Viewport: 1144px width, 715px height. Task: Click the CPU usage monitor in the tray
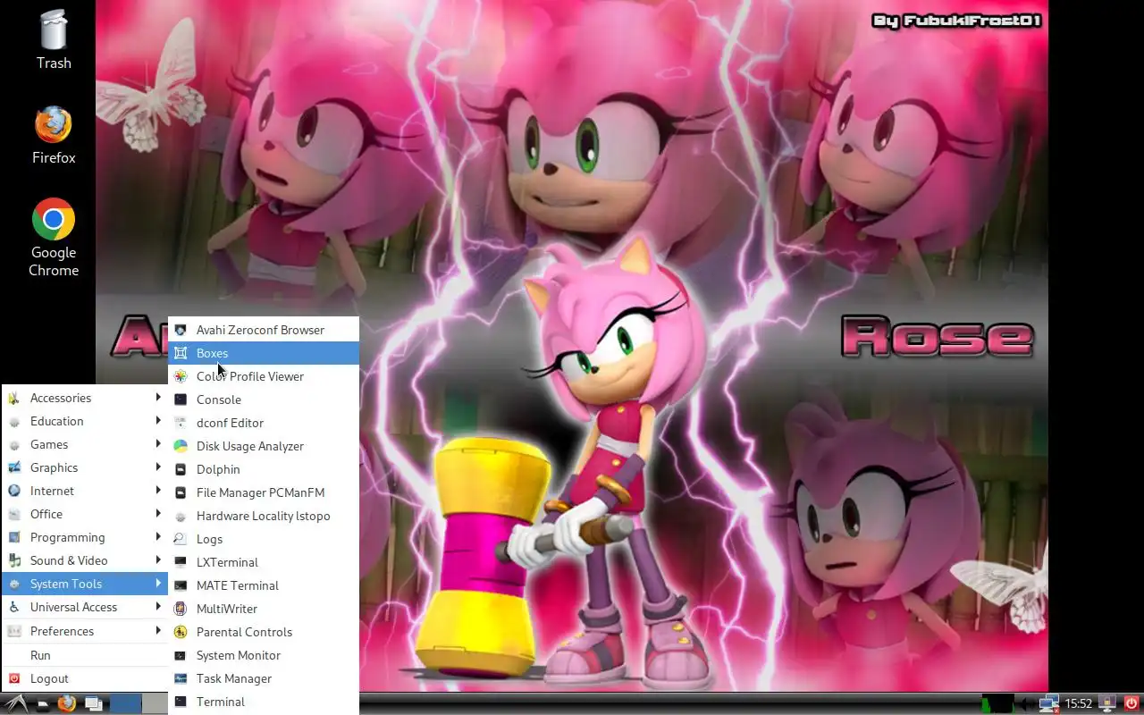997,703
